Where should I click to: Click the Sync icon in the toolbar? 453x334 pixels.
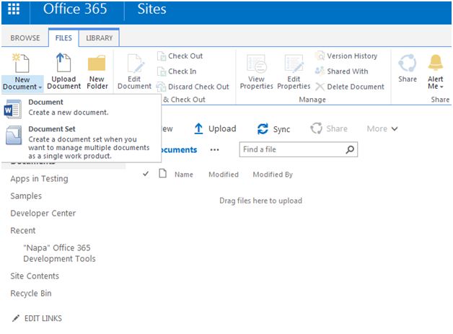(263, 129)
